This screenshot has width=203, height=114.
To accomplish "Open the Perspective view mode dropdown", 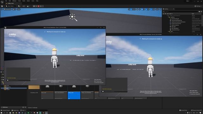I will click(x=8, y=9).
